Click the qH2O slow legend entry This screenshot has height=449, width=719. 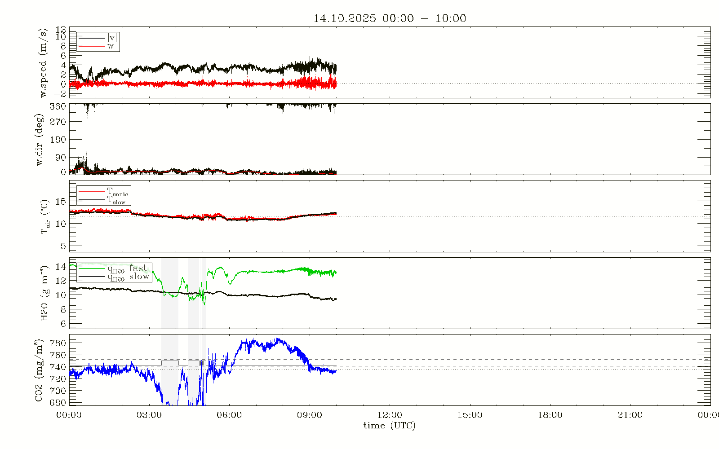click(x=128, y=277)
